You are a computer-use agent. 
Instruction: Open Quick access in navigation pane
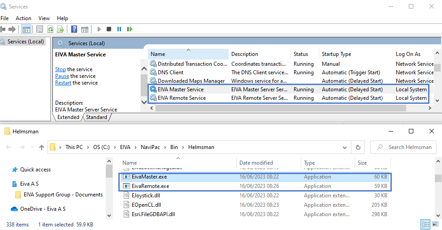coord(35,170)
